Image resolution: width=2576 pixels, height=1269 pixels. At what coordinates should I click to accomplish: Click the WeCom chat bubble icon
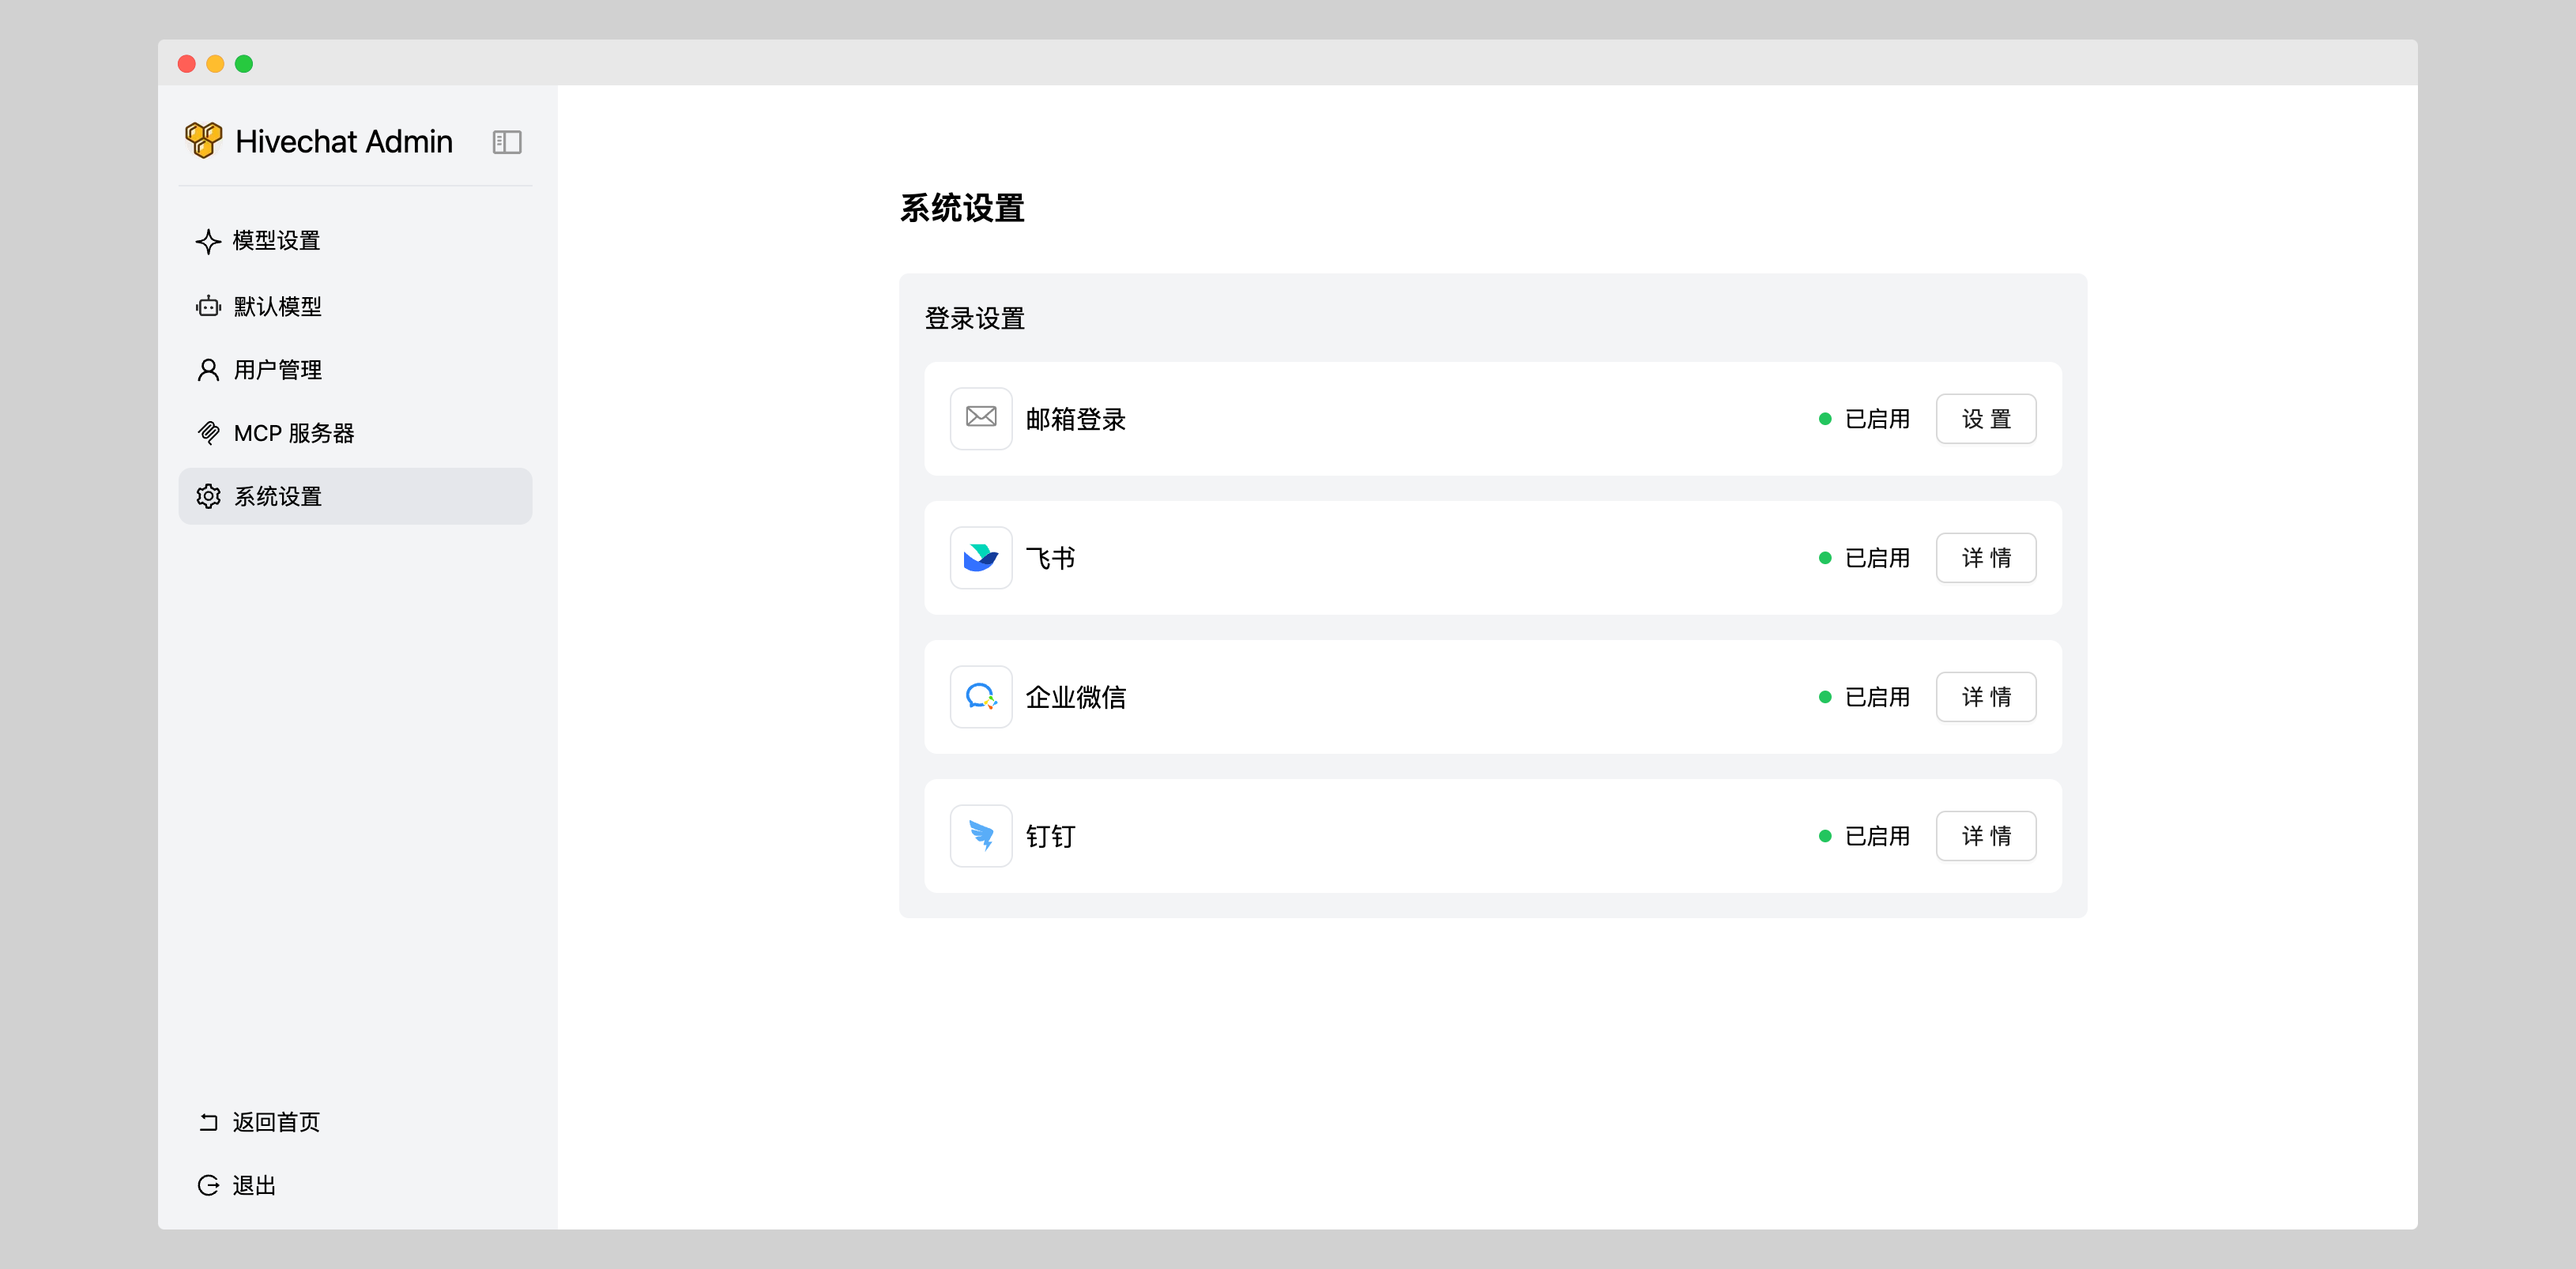coord(981,696)
